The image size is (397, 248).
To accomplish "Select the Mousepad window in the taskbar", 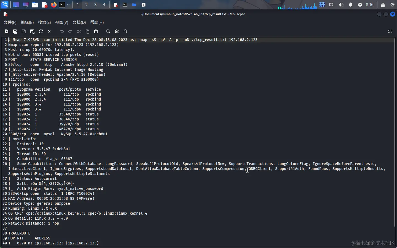I will (116, 5).
